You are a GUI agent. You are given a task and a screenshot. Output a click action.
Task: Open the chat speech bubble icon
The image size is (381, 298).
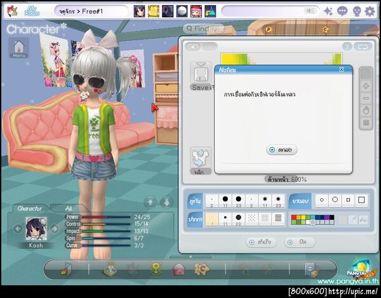coord(342,11)
